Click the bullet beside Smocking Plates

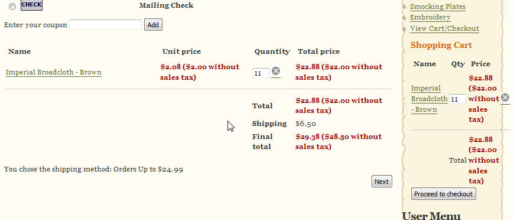coord(405,7)
